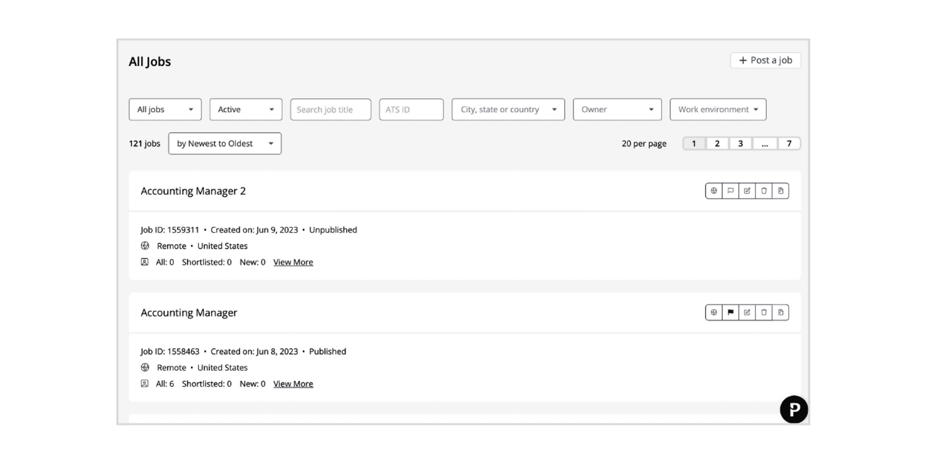Click the trash icon on Accounting Manager (ID 1558463)
926x463 pixels.
764,312
